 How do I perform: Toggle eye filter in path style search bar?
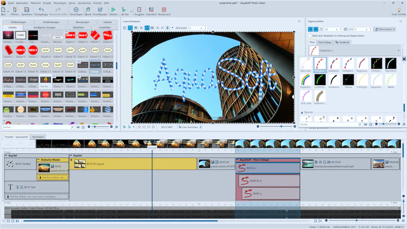pyautogui.click(x=366, y=124)
